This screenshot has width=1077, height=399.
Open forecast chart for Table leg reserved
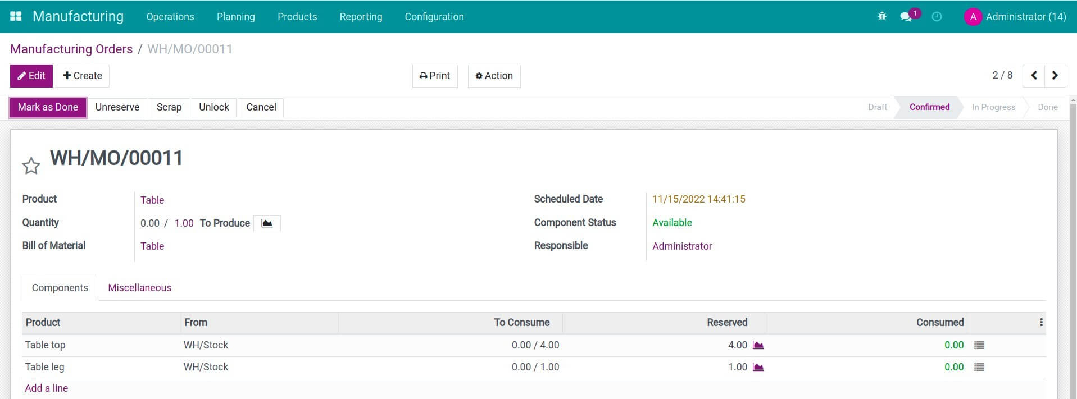pyautogui.click(x=758, y=367)
